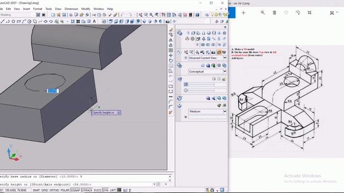Open the Window menu
Viewport: 344px width, 193px height.
coord(98,9)
